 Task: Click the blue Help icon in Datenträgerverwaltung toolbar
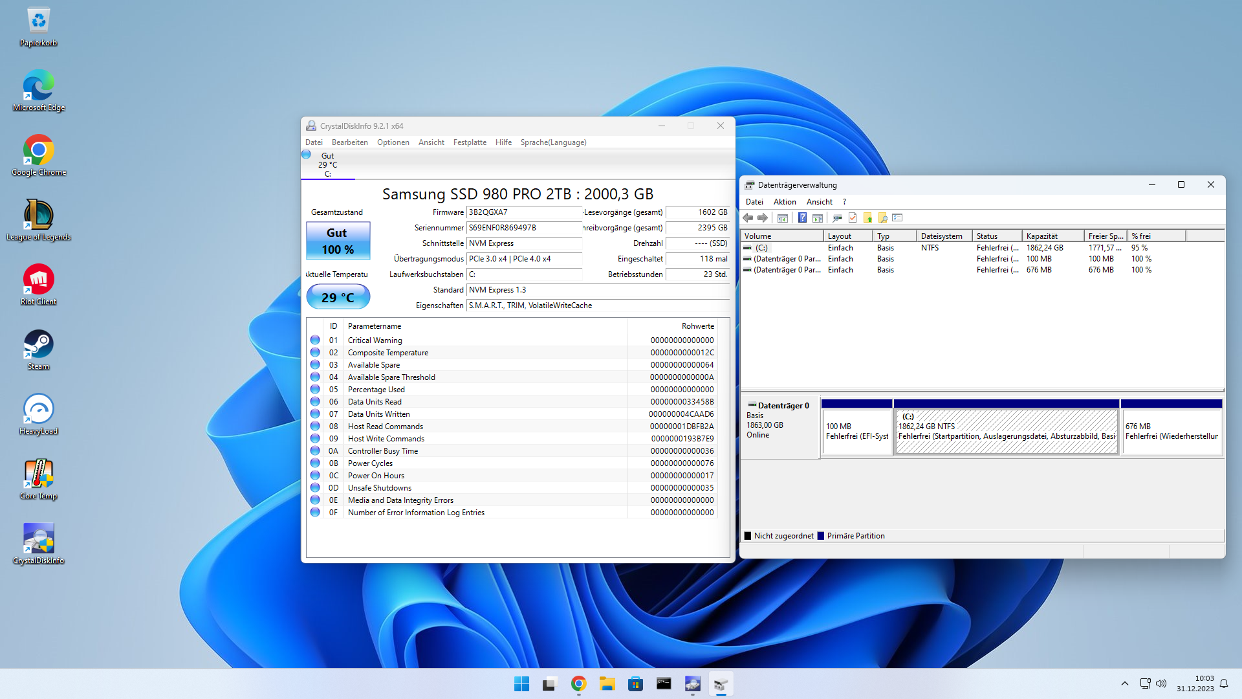(802, 218)
